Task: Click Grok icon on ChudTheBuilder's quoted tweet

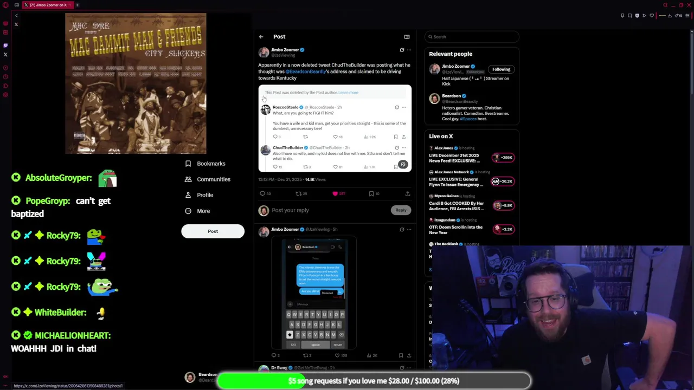Action: coord(397,147)
